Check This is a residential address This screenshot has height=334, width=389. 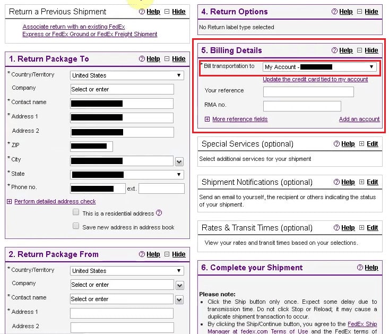(x=76, y=212)
